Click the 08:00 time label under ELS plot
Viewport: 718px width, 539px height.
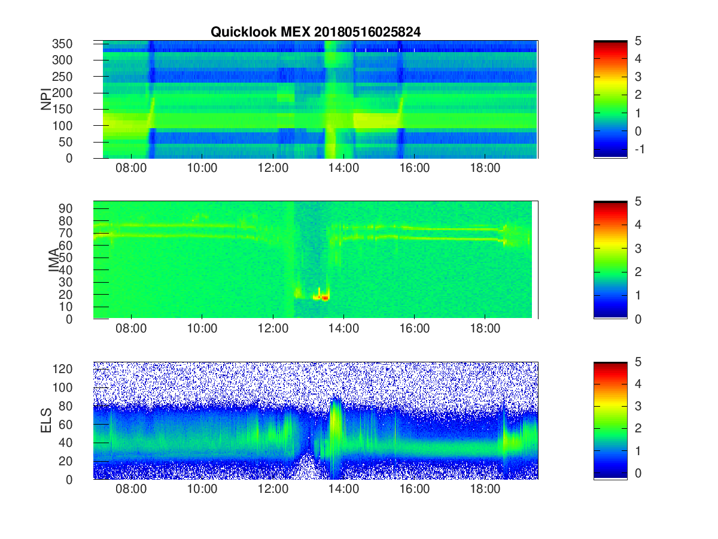pyautogui.click(x=132, y=489)
